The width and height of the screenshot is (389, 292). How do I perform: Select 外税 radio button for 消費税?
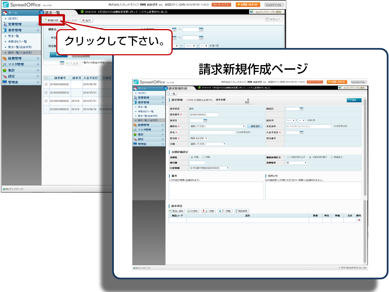(x=192, y=157)
